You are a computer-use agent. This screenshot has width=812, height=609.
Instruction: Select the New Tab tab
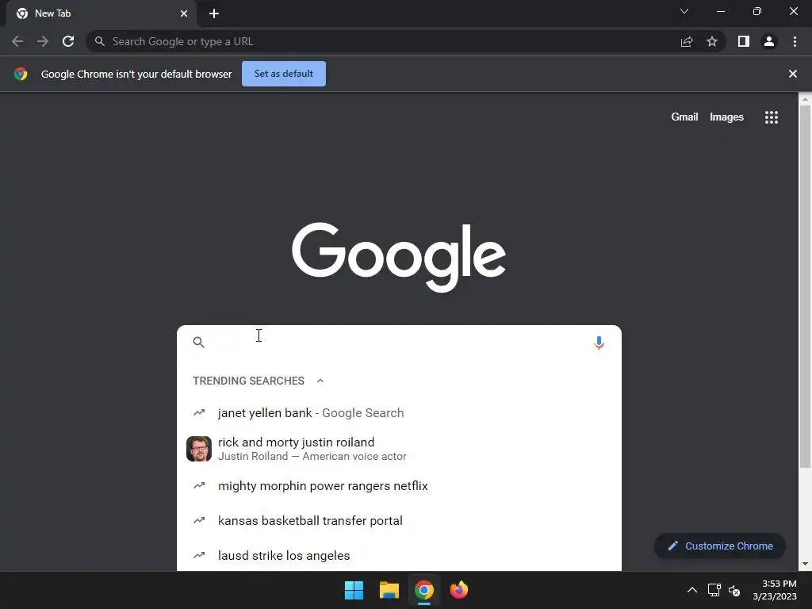pyautogui.click(x=101, y=13)
